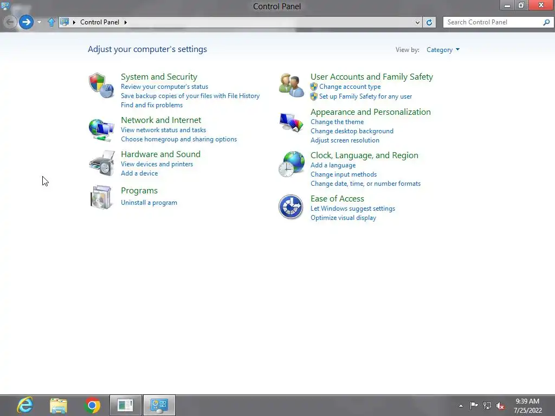This screenshot has width=555, height=416.
Task: Click Add a language
Action: click(x=333, y=165)
